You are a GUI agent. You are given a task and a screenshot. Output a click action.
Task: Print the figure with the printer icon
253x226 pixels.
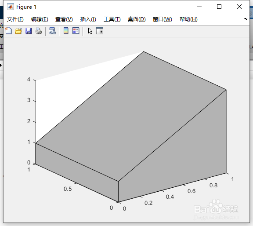click(39, 31)
